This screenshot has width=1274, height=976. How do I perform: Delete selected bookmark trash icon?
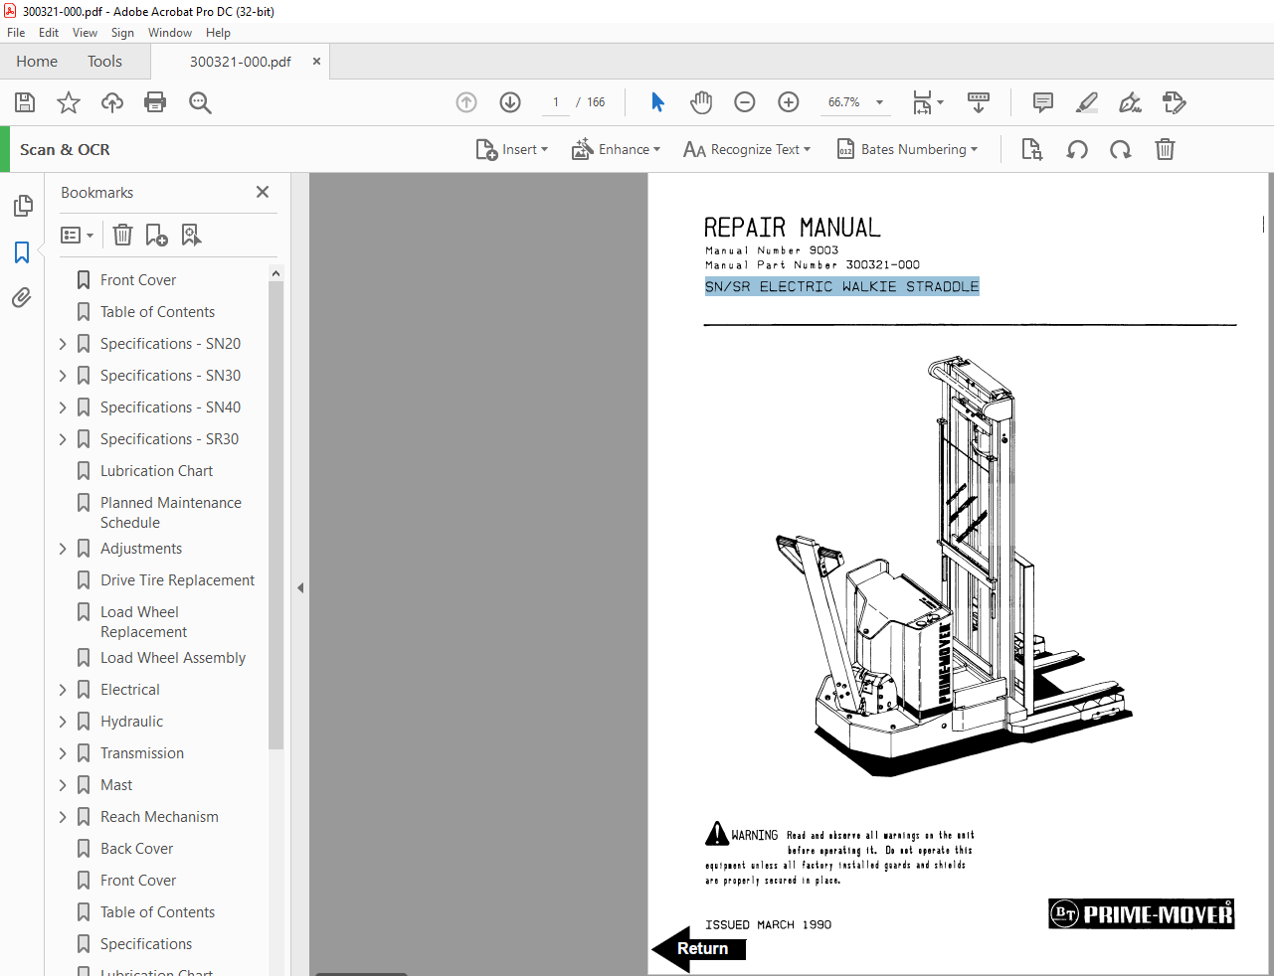[x=122, y=236]
